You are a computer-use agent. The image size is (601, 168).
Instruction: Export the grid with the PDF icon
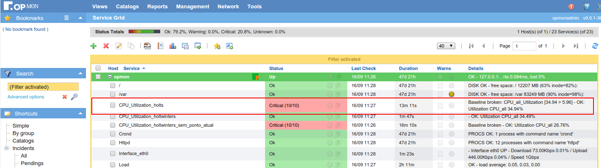click(x=147, y=46)
